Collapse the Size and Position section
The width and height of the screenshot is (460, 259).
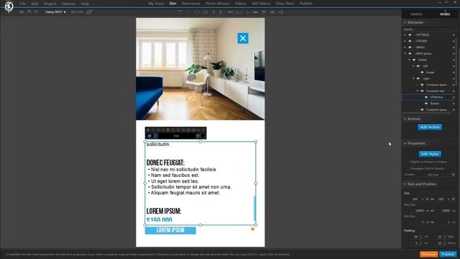[405, 184]
